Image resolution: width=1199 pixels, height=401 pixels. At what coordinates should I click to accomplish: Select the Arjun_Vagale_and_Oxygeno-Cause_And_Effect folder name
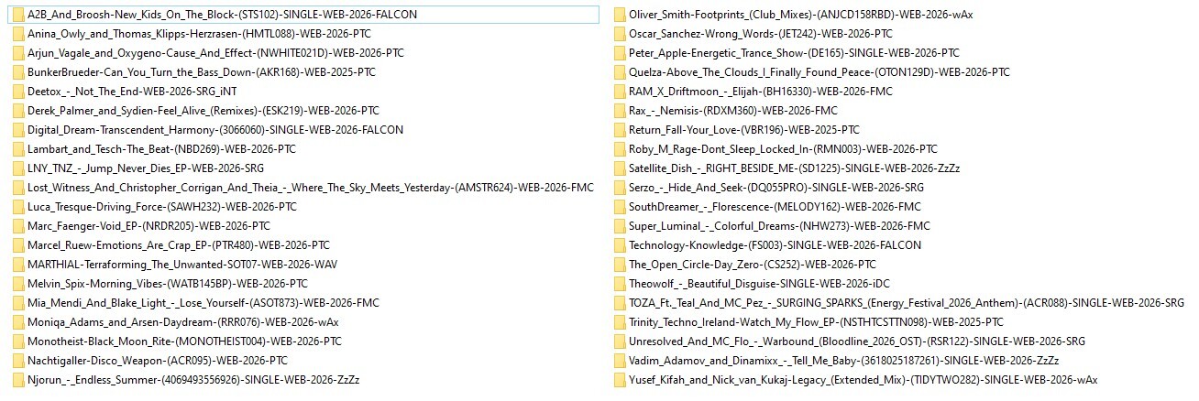pyautogui.click(x=215, y=53)
